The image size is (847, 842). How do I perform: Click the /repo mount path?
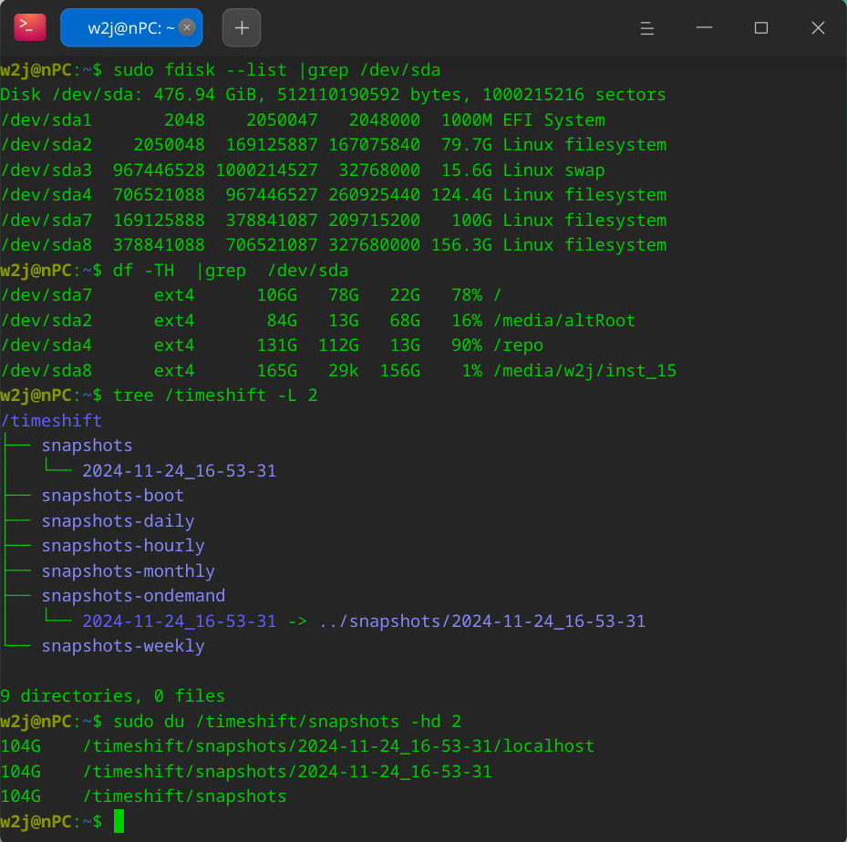click(x=518, y=345)
